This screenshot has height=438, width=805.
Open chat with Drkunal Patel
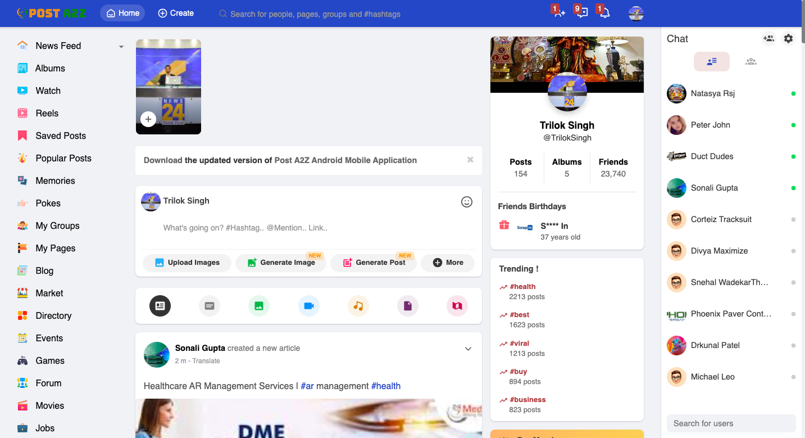click(x=733, y=345)
